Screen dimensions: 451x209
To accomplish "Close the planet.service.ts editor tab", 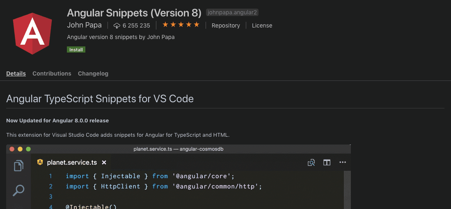I will coord(104,163).
